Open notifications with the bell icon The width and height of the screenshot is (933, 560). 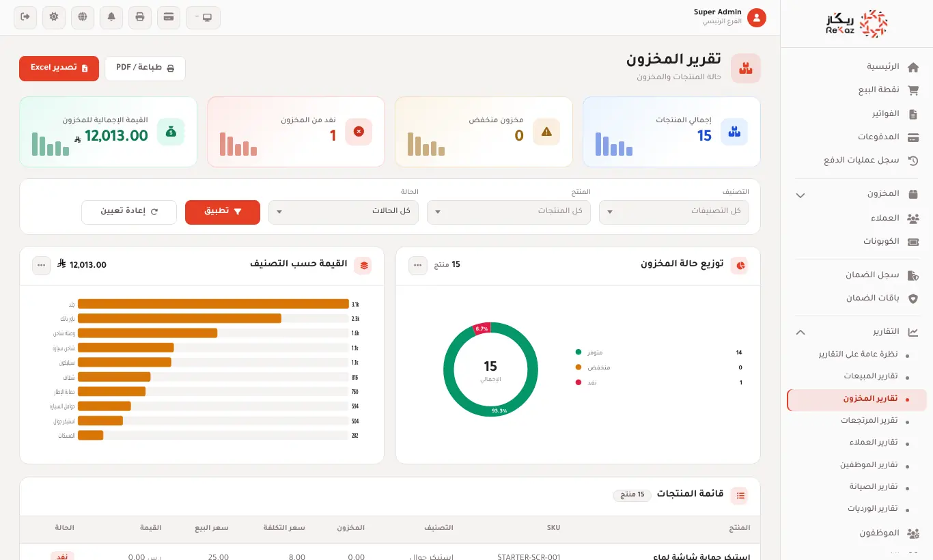tap(111, 17)
